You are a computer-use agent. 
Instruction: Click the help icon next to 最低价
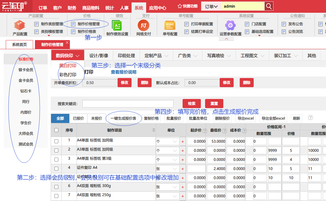click(225, 131)
